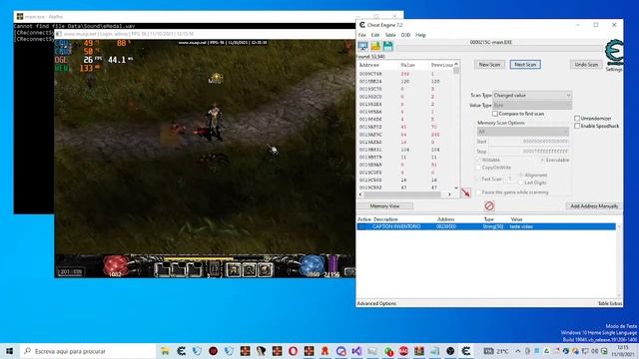Click the Stop address input field
Screen dimensions: 639x359
(x=528, y=151)
